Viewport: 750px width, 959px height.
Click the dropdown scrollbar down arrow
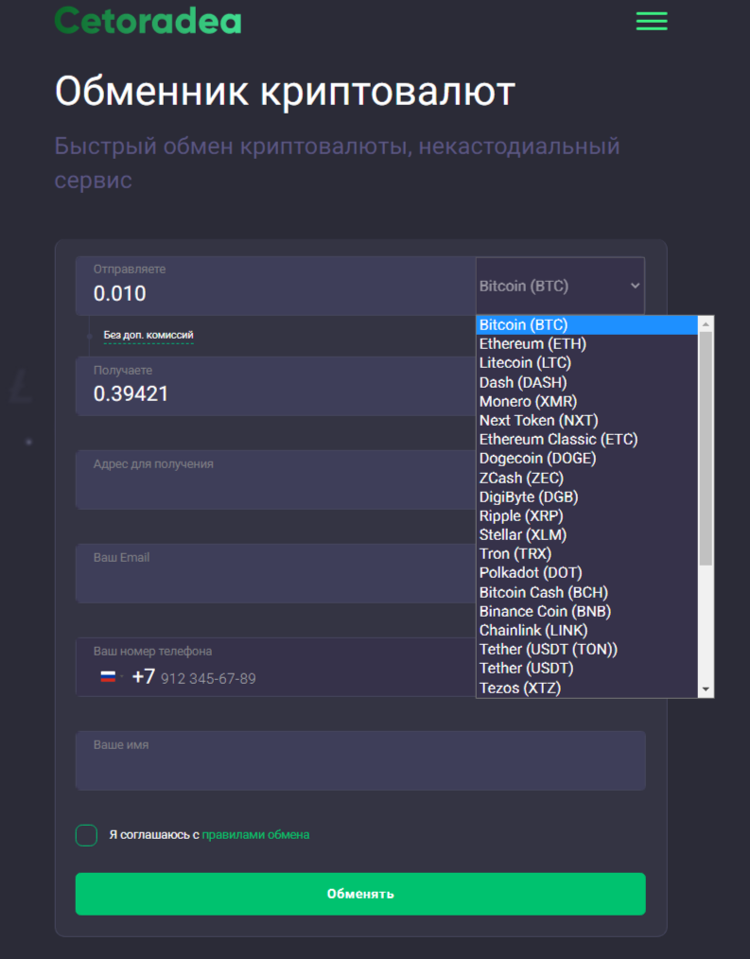tap(704, 689)
